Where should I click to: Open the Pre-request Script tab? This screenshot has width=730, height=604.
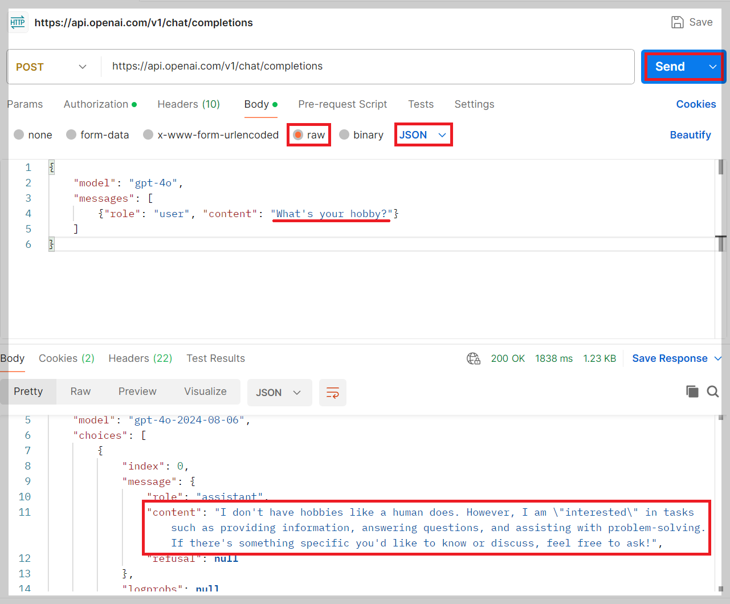(342, 104)
